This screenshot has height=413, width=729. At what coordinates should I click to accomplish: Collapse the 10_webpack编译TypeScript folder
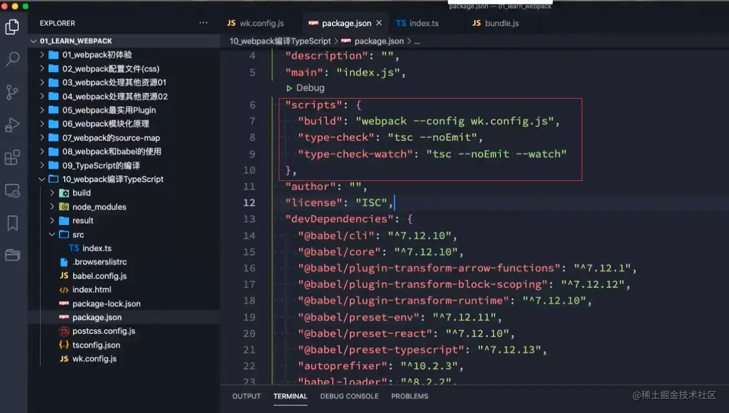(x=124, y=179)
